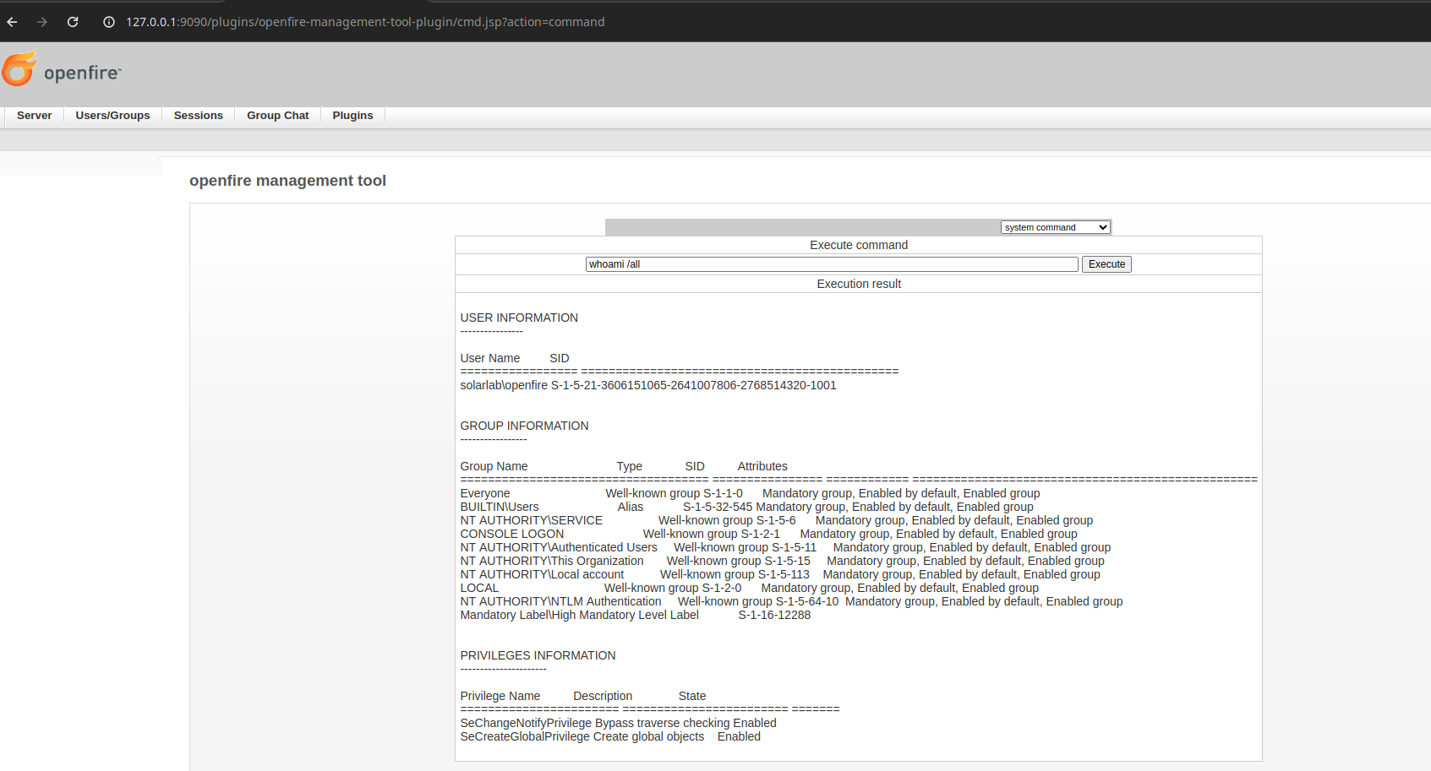
Task: Open the Server tab
Action: point(35,116)
